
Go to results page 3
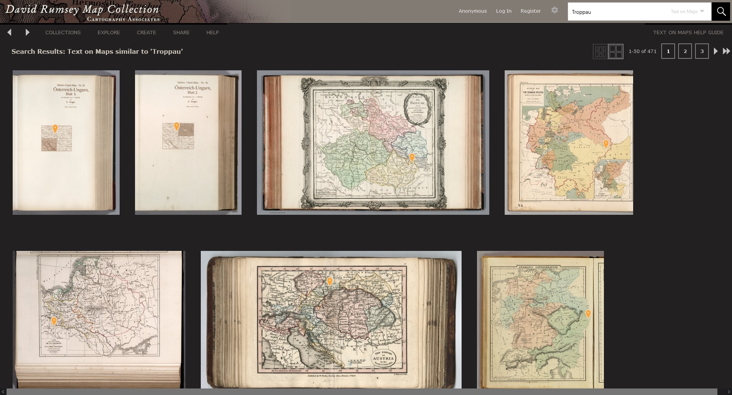click(x=702, y=51)
